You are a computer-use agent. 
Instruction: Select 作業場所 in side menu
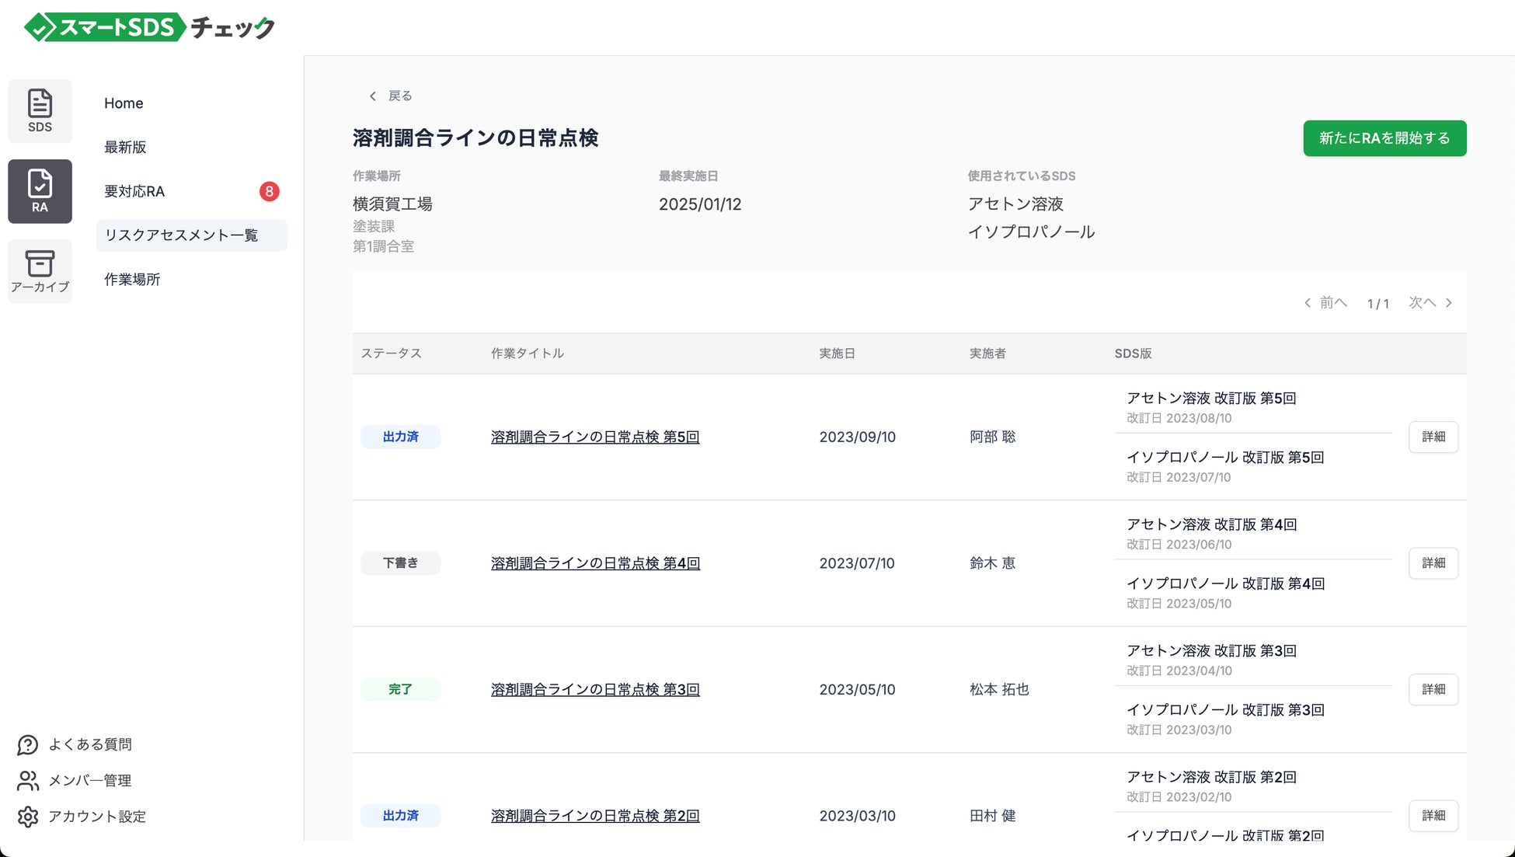[132, 280]
